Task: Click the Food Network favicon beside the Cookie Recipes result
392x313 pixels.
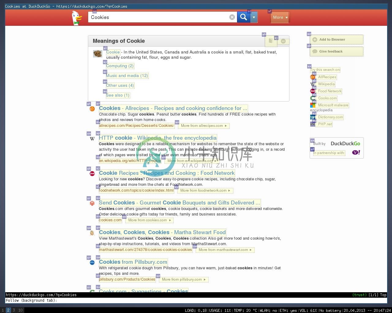Action: pyautogui.click(x=92, y=174)
